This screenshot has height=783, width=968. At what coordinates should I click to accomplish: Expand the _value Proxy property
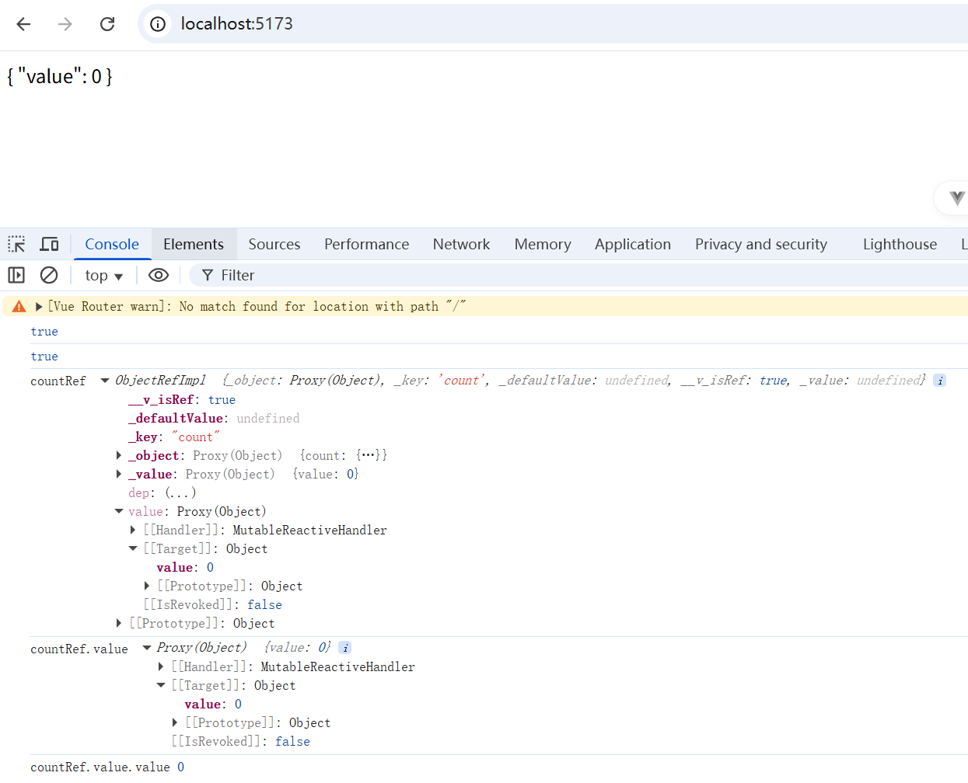point(119,474)
